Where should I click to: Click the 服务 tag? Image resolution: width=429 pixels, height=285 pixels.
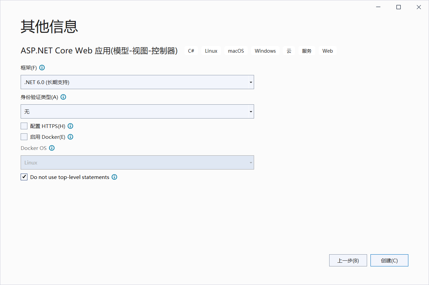click(307, 51)
